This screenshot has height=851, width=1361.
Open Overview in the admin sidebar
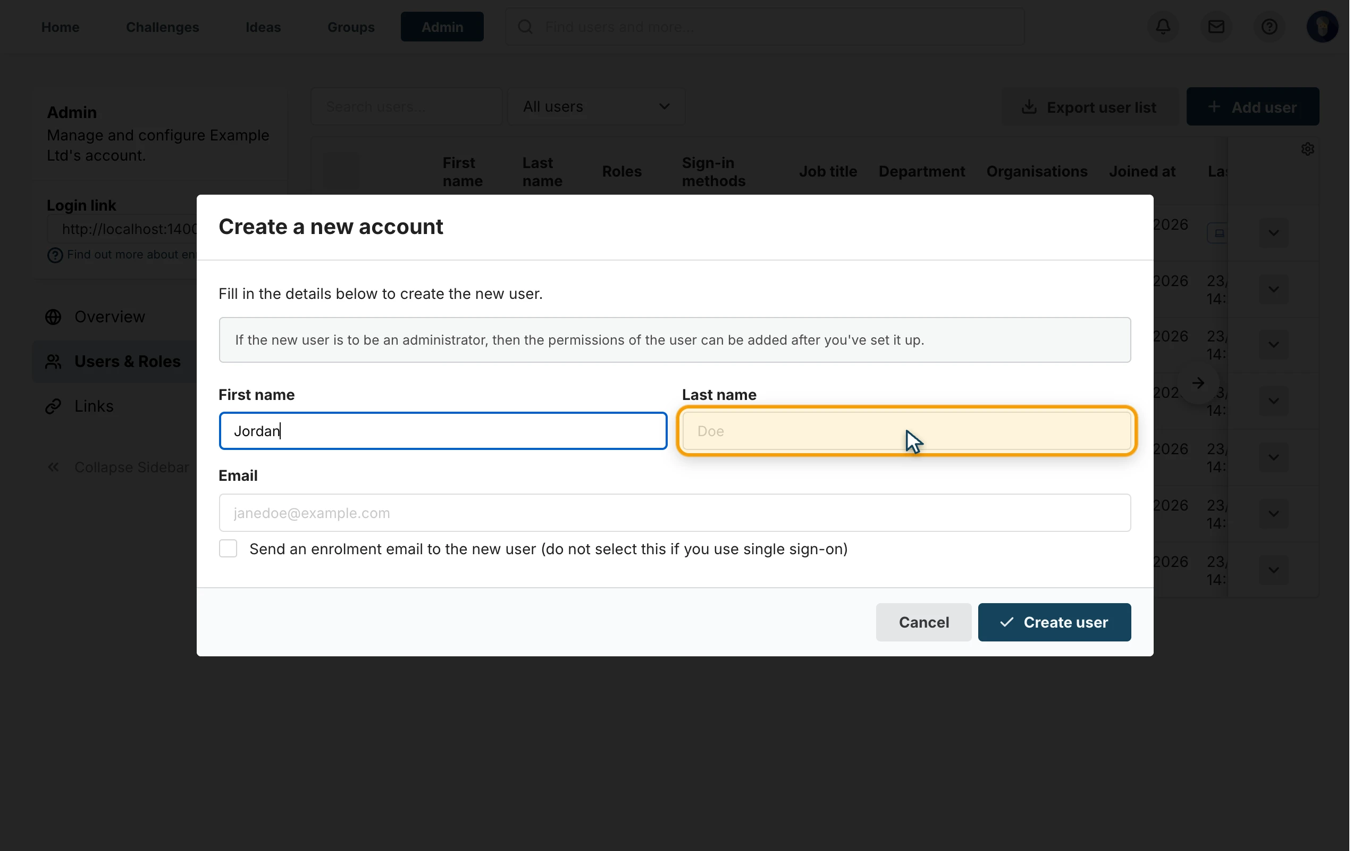point(110,317)
